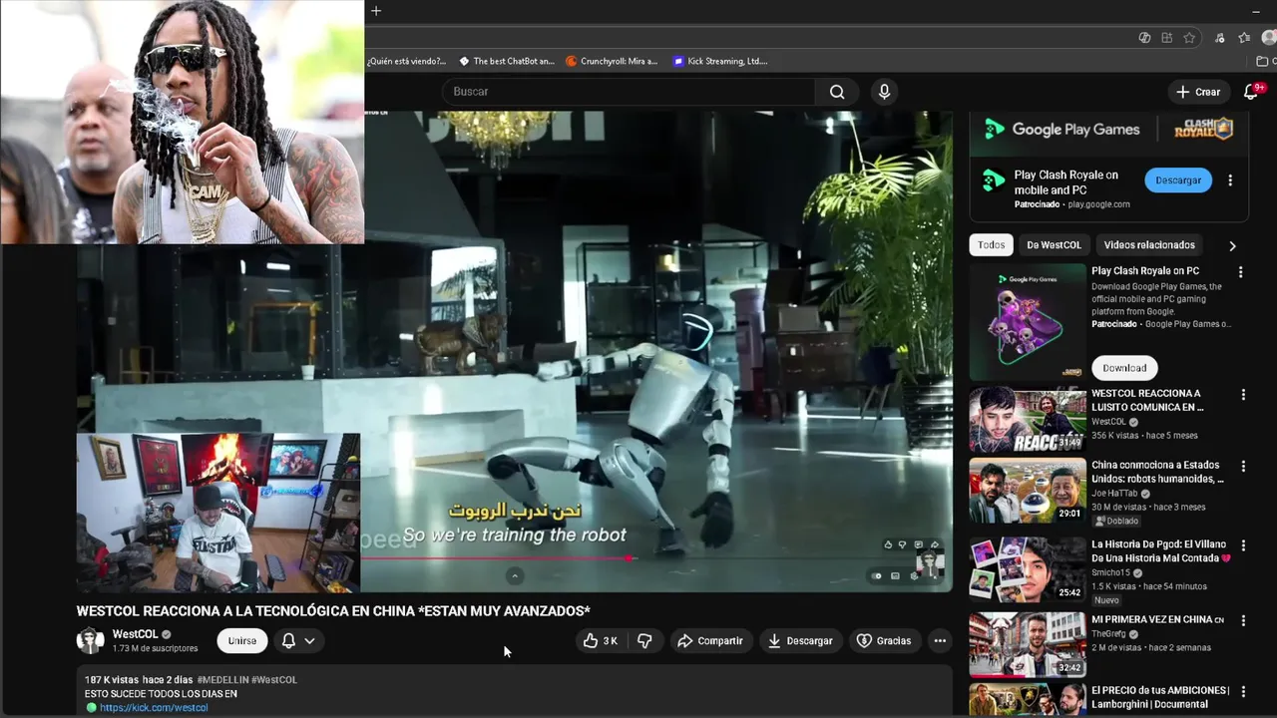Open ¿Quién está viendo? bookmark

406,61
